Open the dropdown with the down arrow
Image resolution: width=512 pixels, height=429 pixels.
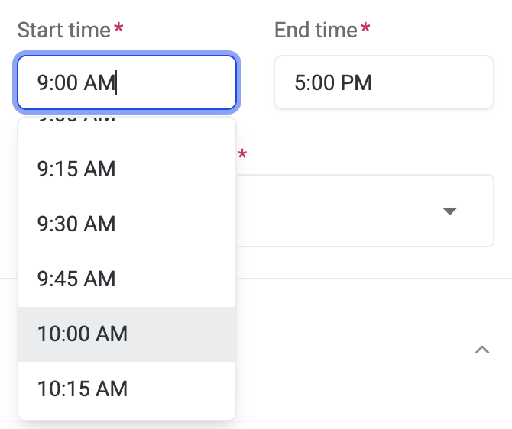click(x=449, y=211)
